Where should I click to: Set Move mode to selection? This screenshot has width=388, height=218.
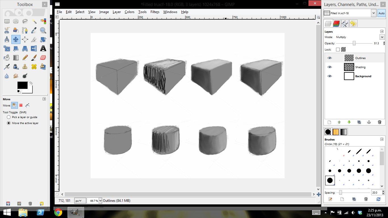[21, 105]
